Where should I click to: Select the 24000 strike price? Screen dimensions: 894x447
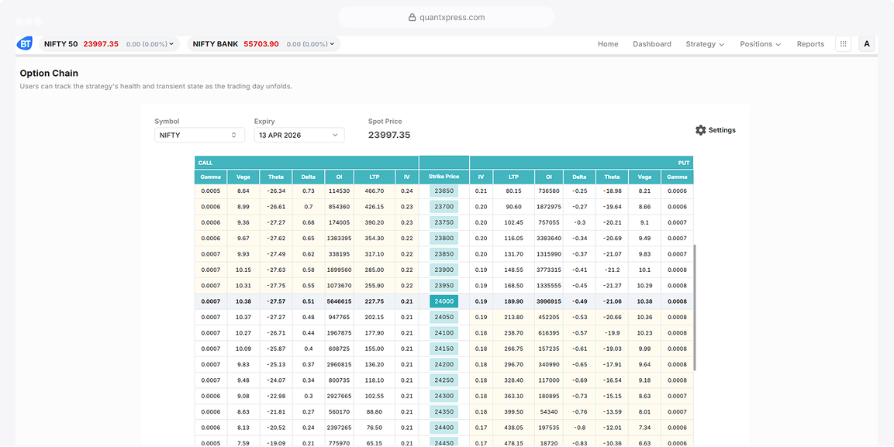[444, 301]
